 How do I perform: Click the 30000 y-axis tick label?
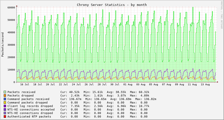pyautogui.click(x=11, y=45)
